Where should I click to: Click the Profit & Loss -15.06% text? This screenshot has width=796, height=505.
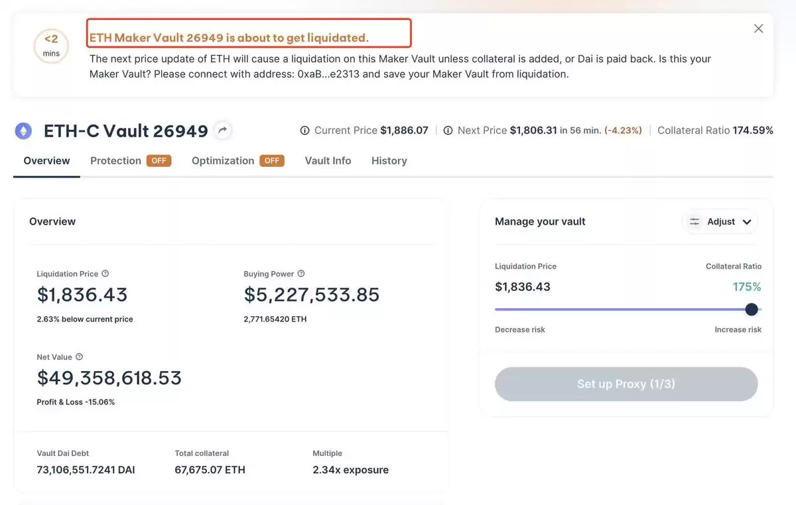click(76, 402)
